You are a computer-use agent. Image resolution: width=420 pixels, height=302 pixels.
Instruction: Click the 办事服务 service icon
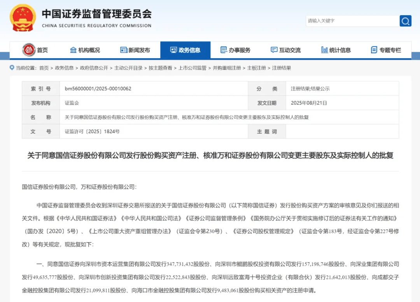click(223, 50)
